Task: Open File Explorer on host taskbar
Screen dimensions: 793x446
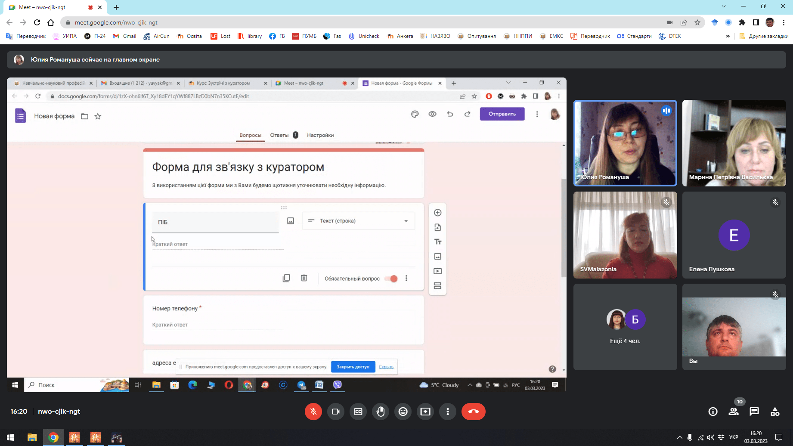Action: [32, 437]
